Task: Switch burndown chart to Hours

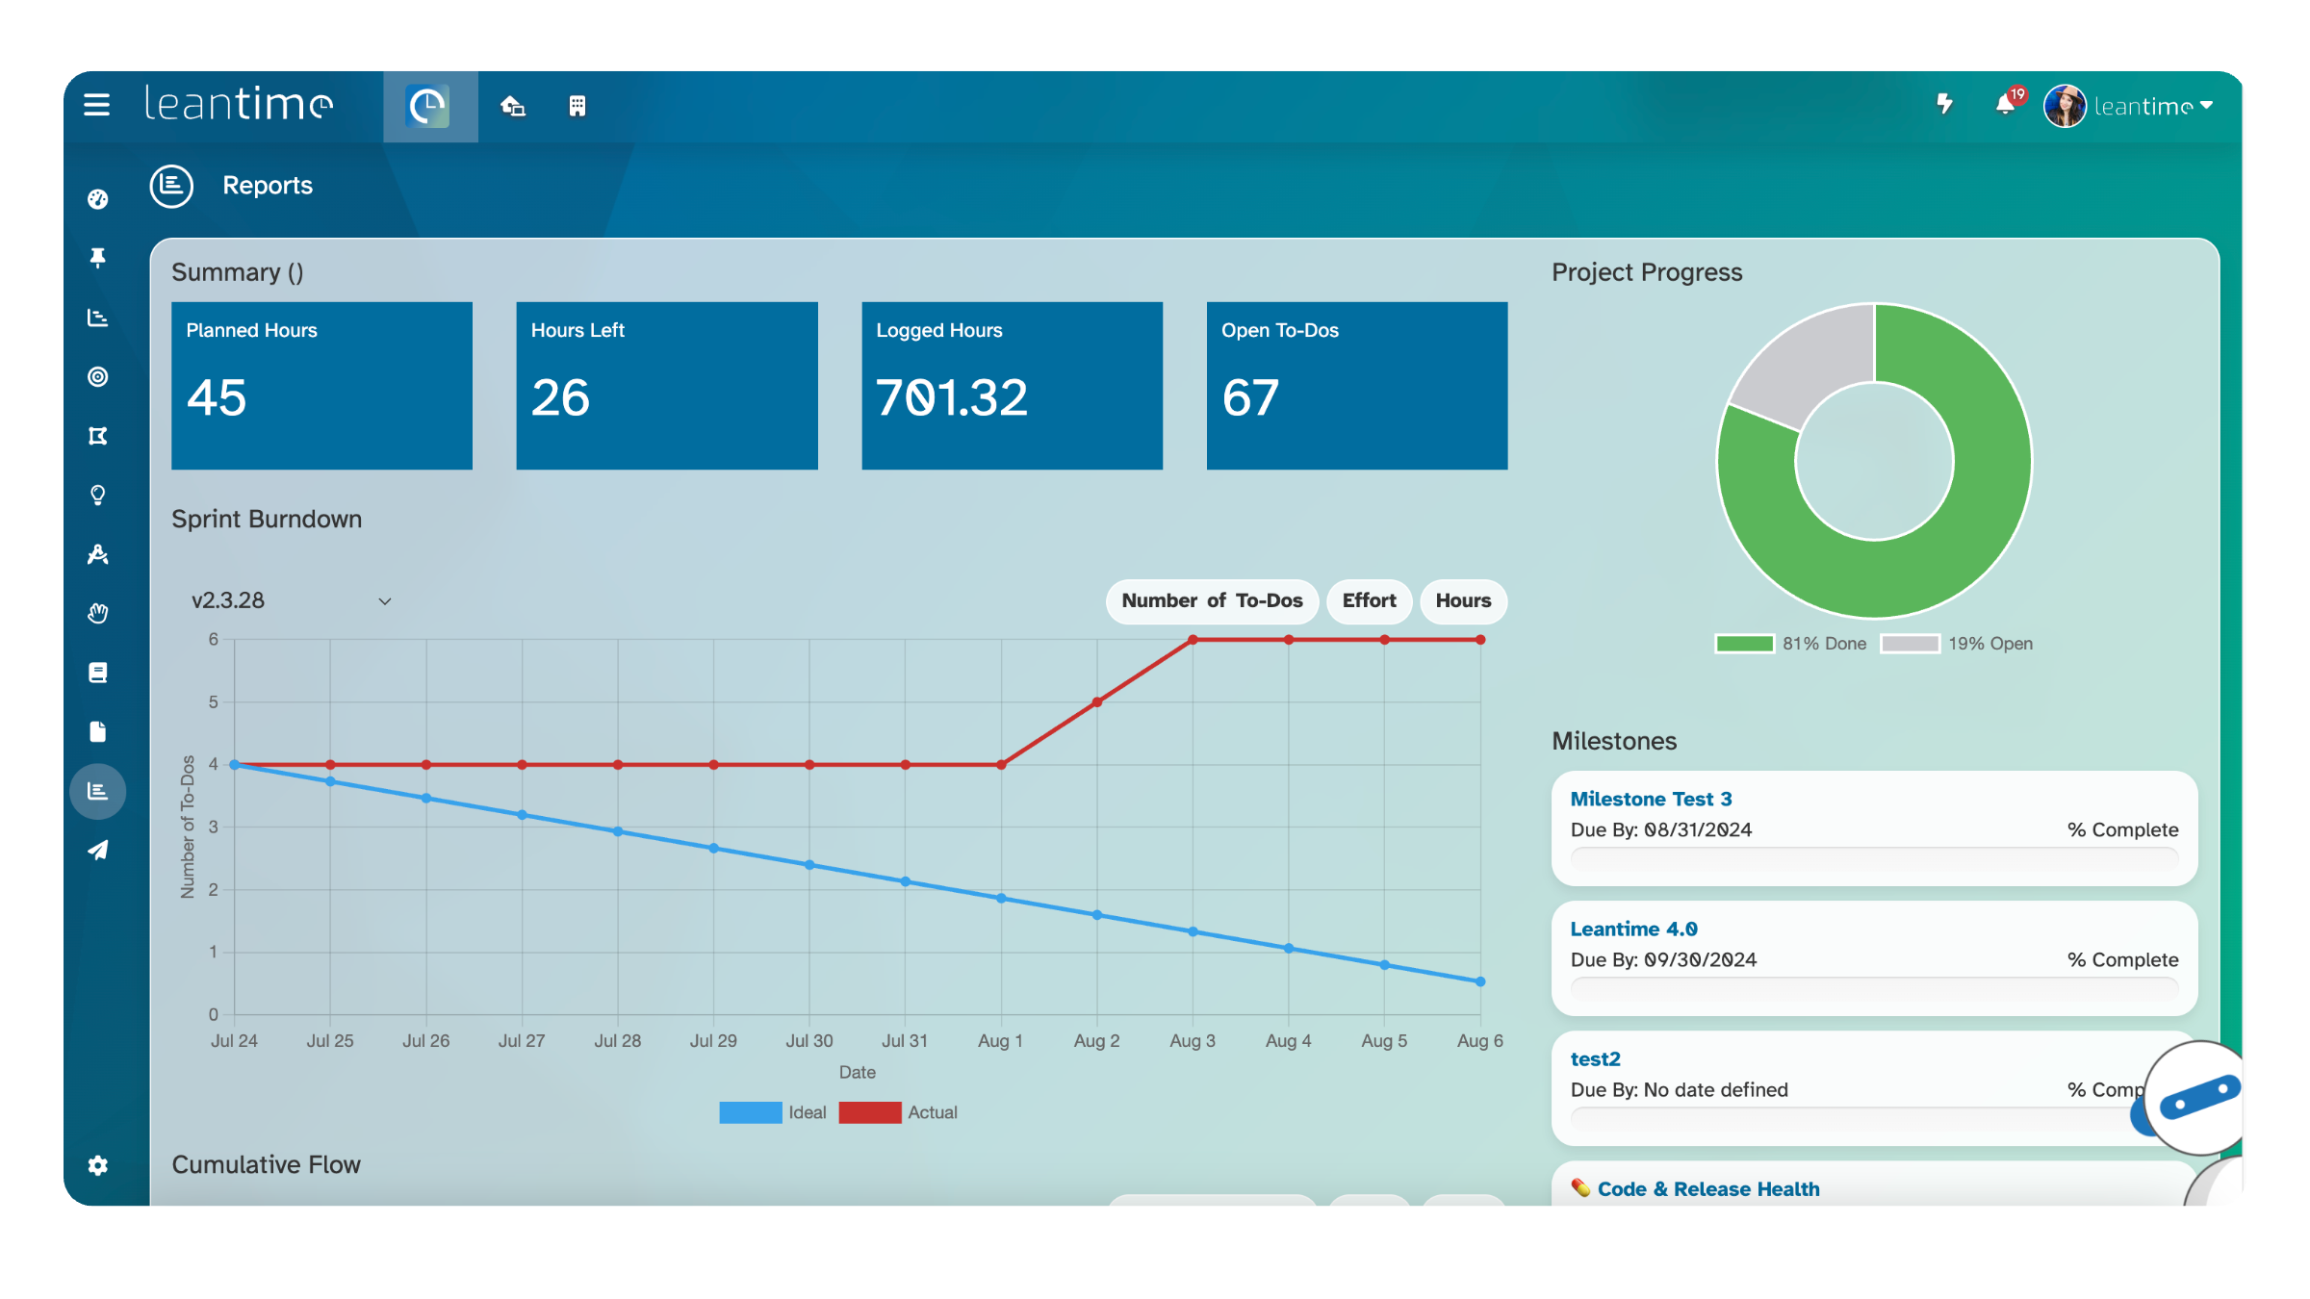Action: pos(1463,601)
